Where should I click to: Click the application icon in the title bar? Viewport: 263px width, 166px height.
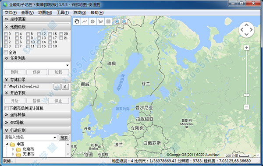coord(5,4)
